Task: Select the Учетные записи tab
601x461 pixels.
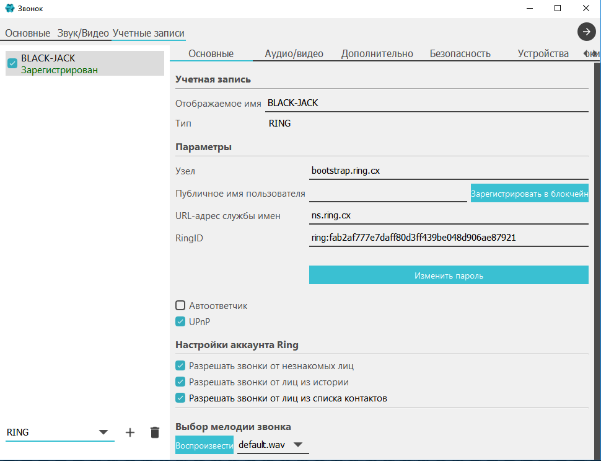Action: [x=148, y=34]
